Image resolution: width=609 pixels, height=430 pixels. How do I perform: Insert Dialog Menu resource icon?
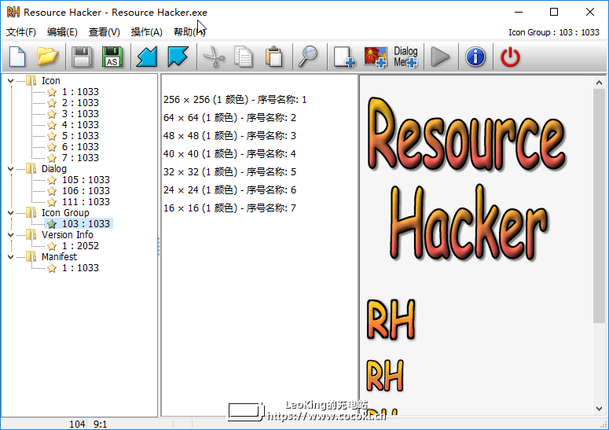coord(406,57)
